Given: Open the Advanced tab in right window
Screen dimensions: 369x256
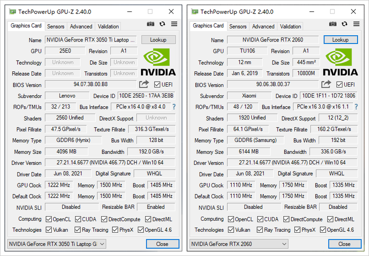Looking at the screenshot, I should [x=263, y=26].
